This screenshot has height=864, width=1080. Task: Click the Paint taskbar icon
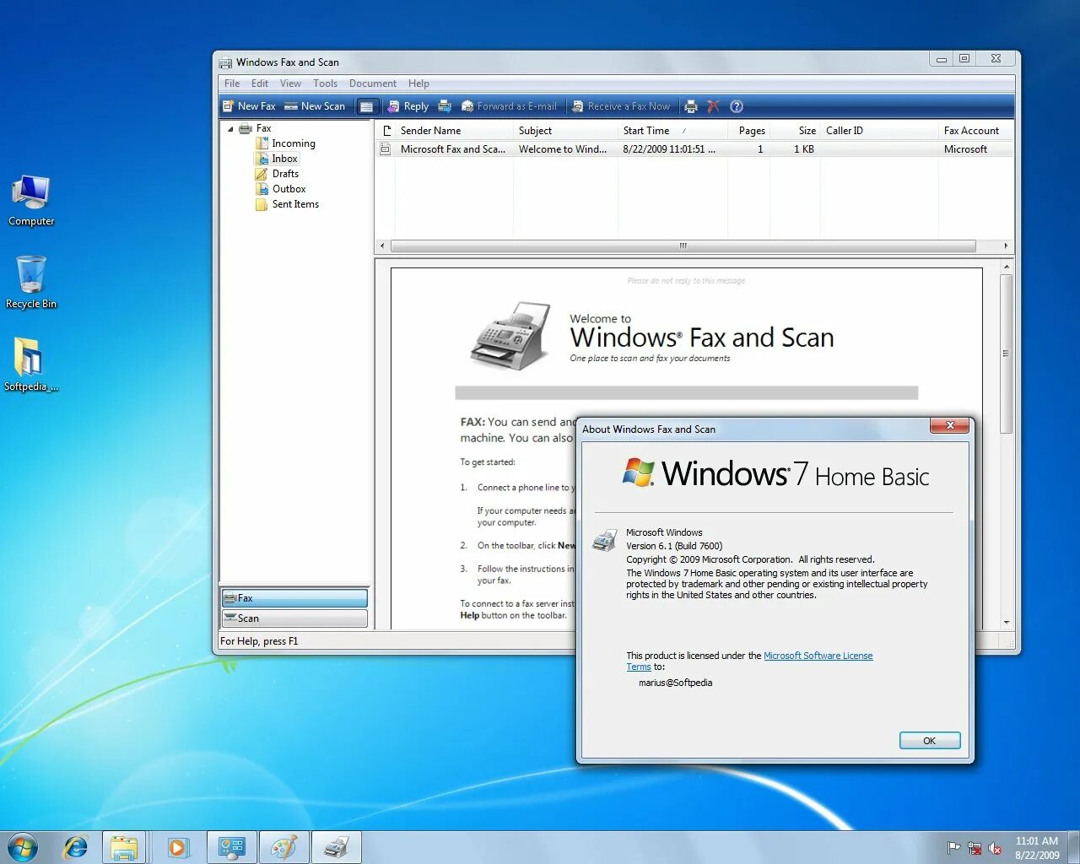[284, 847]
